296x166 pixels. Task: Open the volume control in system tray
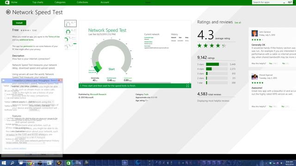pyautogui.click(x=282, y=163)
